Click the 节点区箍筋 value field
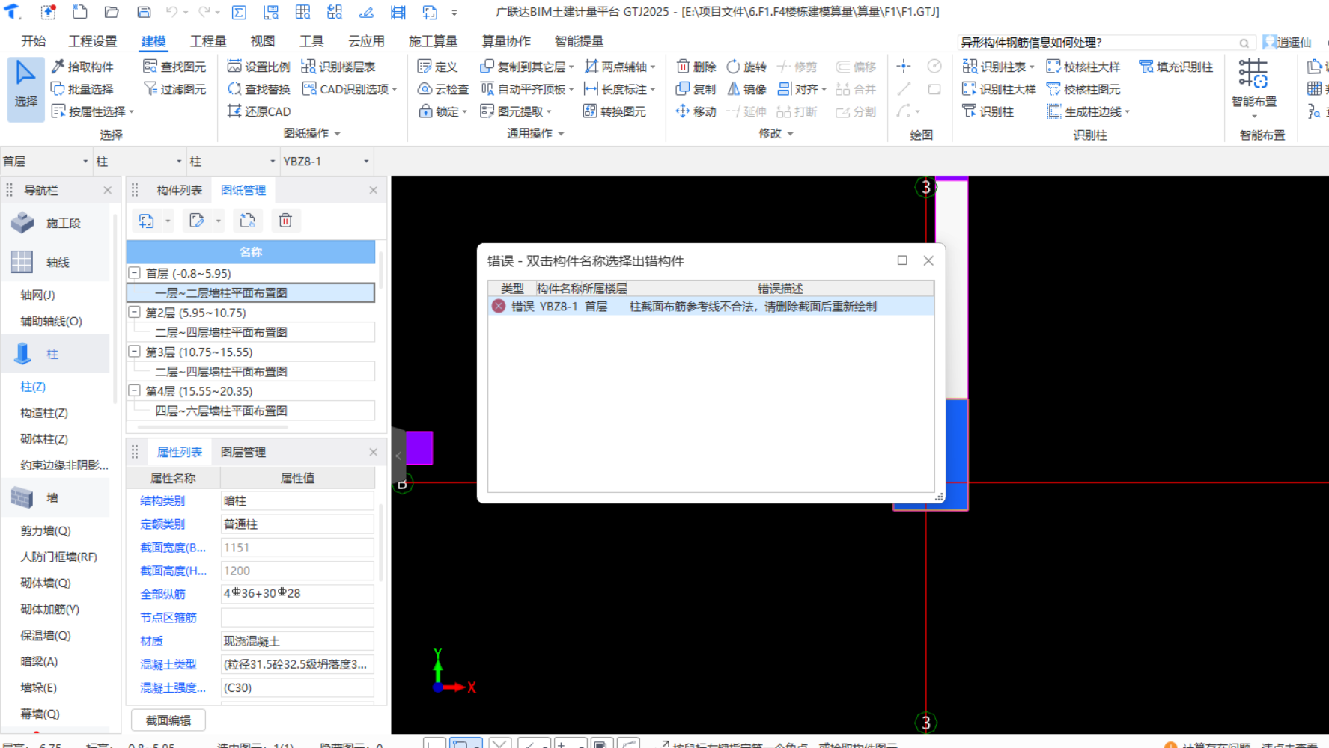 coord(297,617)
